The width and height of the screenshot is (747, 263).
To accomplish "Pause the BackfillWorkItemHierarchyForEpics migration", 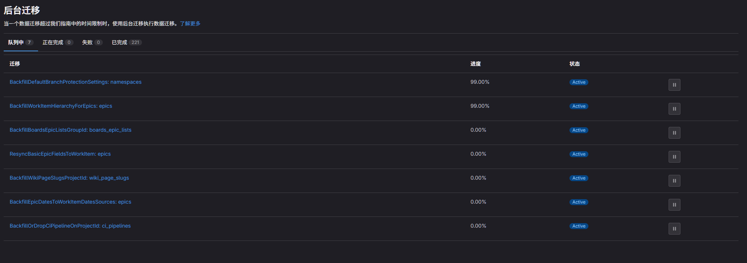I will click(674, 109).
